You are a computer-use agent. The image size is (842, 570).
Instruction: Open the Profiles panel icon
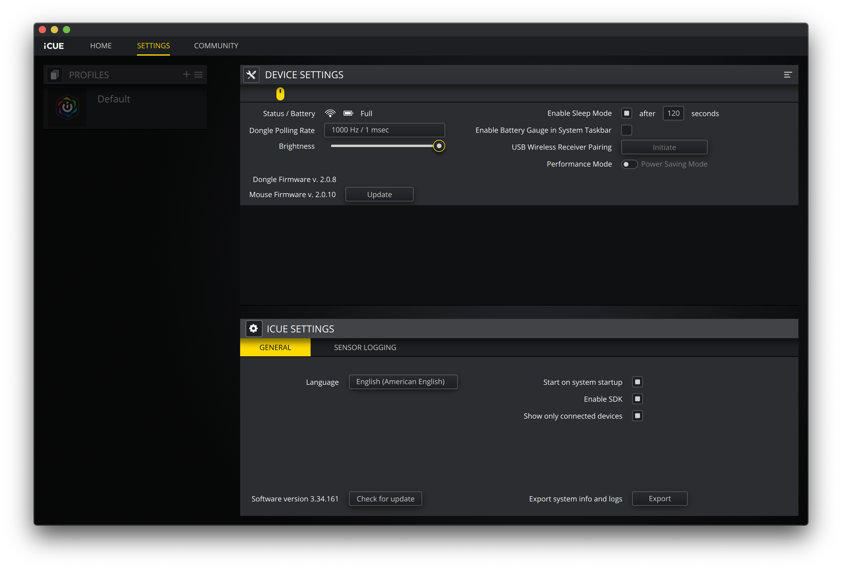coord(55,75)
